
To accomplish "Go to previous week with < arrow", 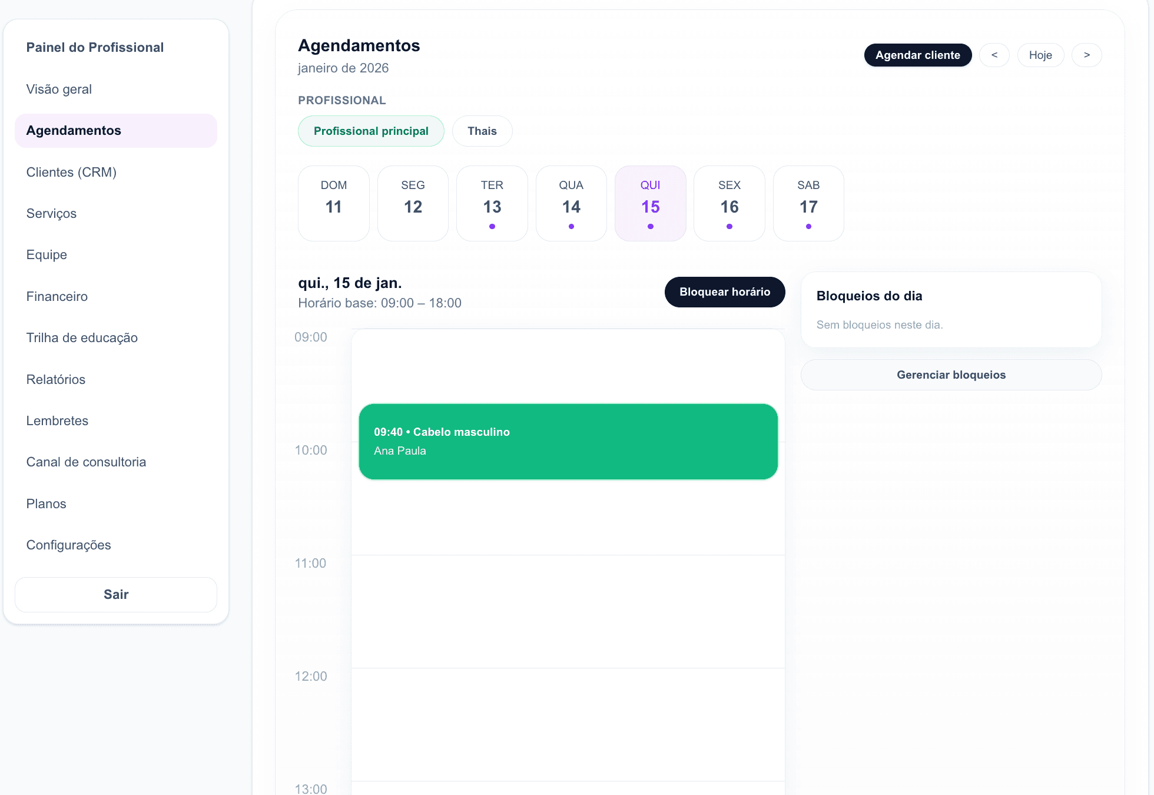I will click(994, 55).
